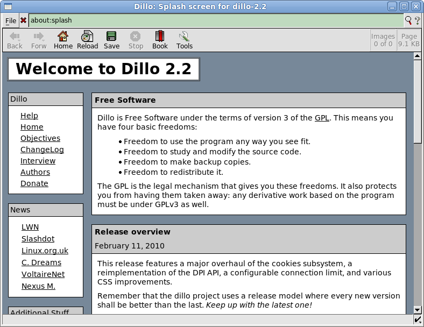Visit the VoltaireNet link

pos(43,274)
